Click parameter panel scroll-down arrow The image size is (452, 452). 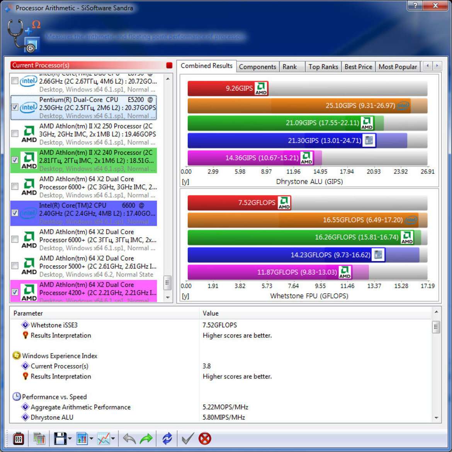[436, 418]
